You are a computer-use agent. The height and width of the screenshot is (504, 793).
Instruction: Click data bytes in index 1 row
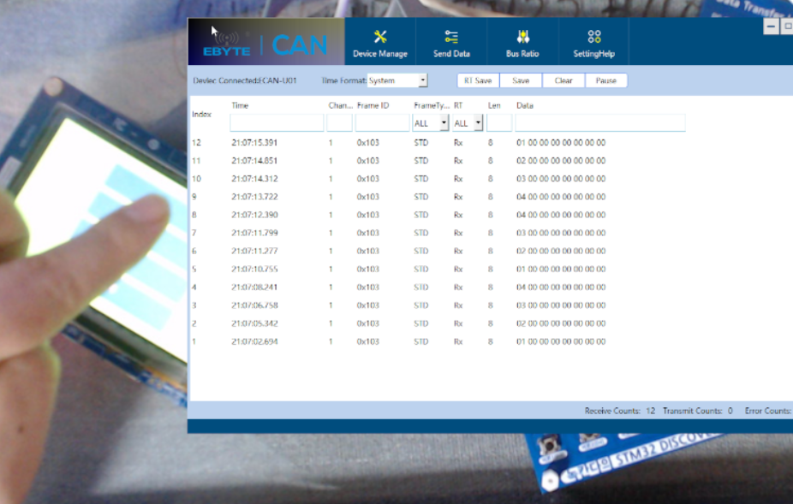click(x=561, y=341)
